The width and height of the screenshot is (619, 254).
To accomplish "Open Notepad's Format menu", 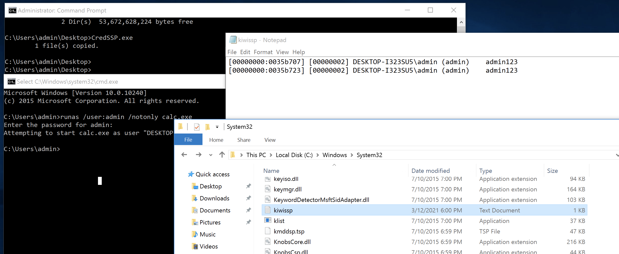I will coord(263,52).
